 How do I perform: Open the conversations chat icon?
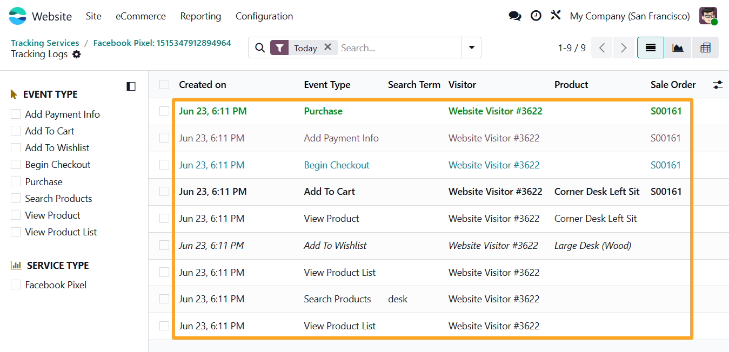pyautogui.click(x=515, y=16)
